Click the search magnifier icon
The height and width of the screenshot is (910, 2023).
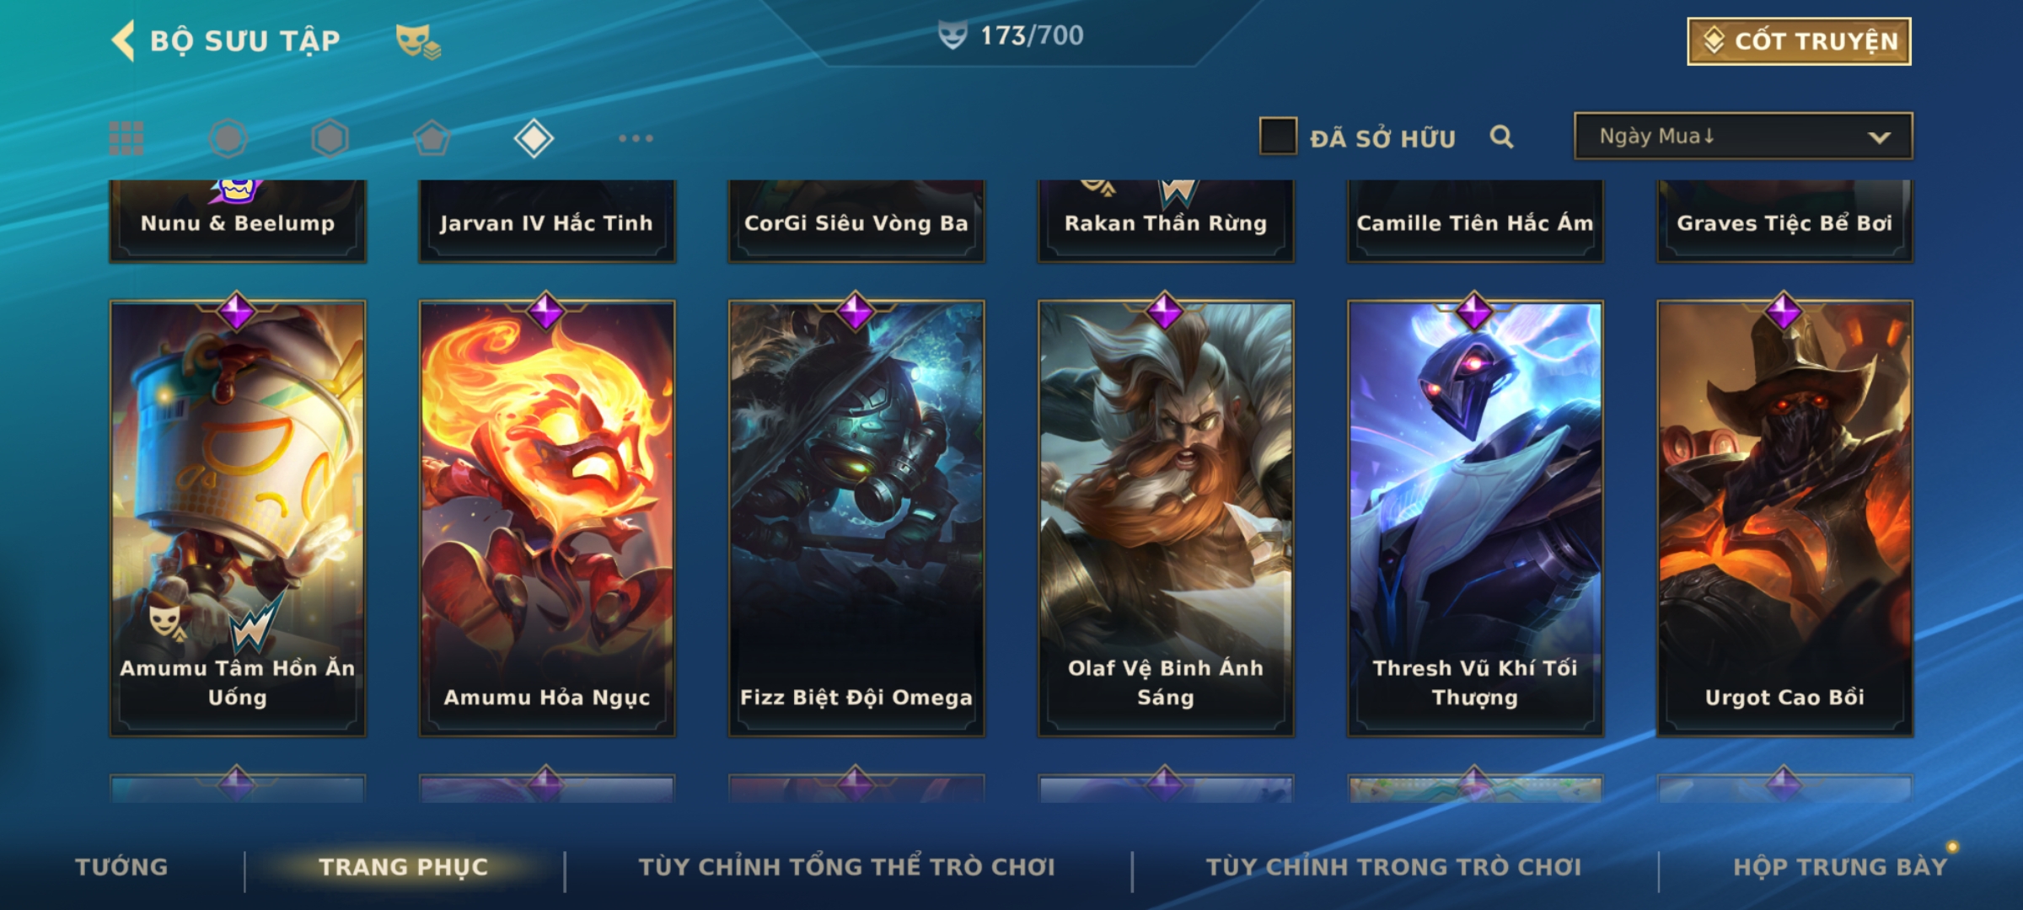point(1501,136)
